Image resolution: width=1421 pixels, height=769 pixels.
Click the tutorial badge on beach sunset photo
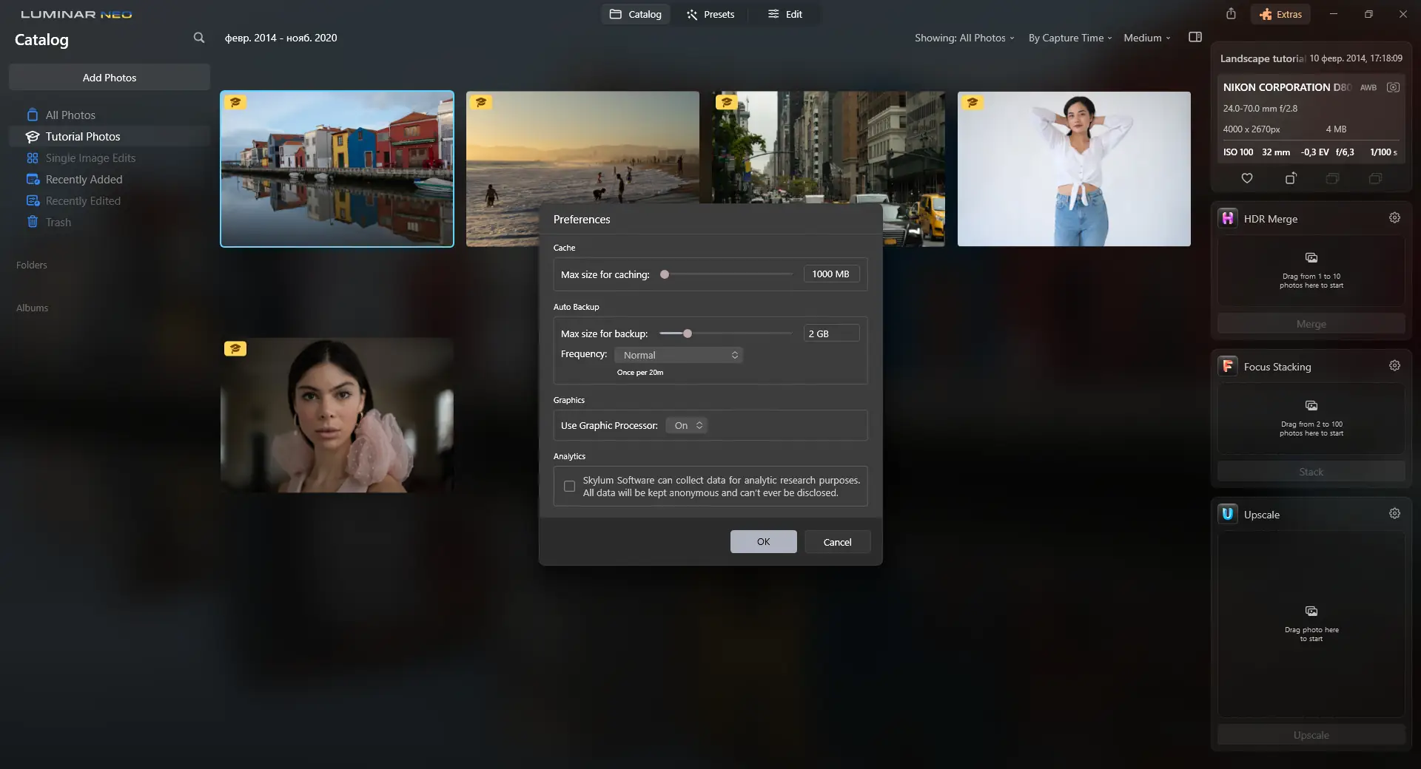(x=481, y=102)
